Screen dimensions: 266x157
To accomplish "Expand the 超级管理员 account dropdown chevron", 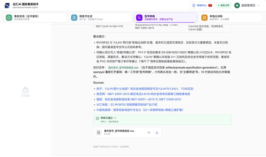I will point(258,5).
